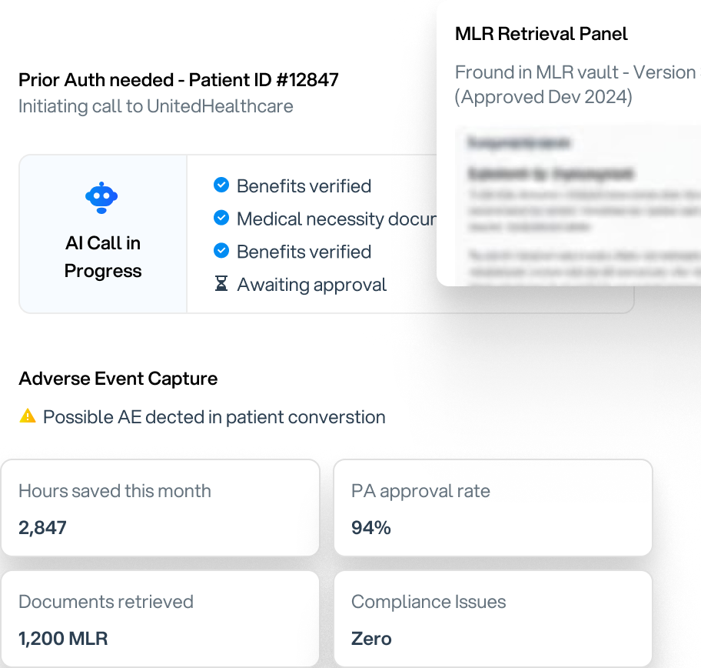Click the second Benefits verified check icon
The height and width of the screenshot is (668, 701).
[x=221, y=251]
